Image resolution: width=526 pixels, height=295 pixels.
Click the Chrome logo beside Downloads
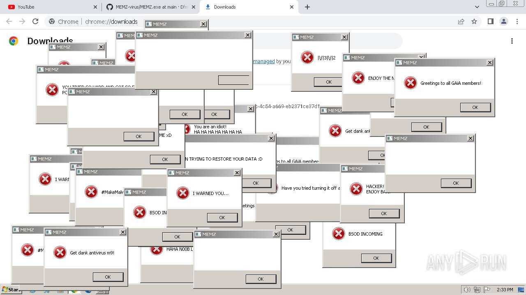click(x=14, y=41)
